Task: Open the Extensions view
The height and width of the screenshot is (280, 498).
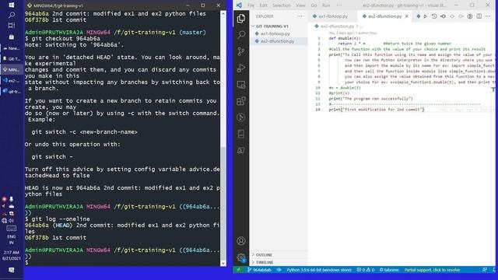Action: point(241,101)
